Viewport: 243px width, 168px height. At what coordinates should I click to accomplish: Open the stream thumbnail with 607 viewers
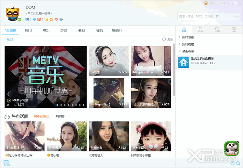coord(151,93)
